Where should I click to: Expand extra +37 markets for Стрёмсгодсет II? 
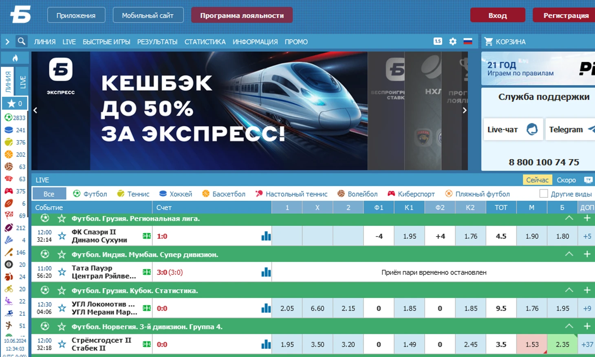tap(587, 344)
